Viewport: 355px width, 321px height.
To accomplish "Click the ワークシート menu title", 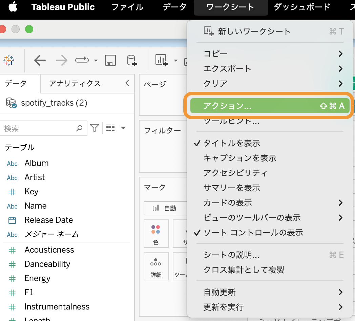I will tap(231, 7).
